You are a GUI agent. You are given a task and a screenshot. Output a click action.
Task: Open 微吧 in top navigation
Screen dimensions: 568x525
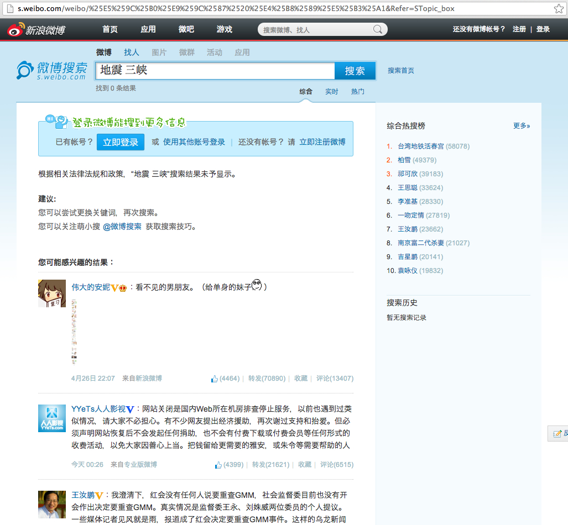tap(186, 29)
